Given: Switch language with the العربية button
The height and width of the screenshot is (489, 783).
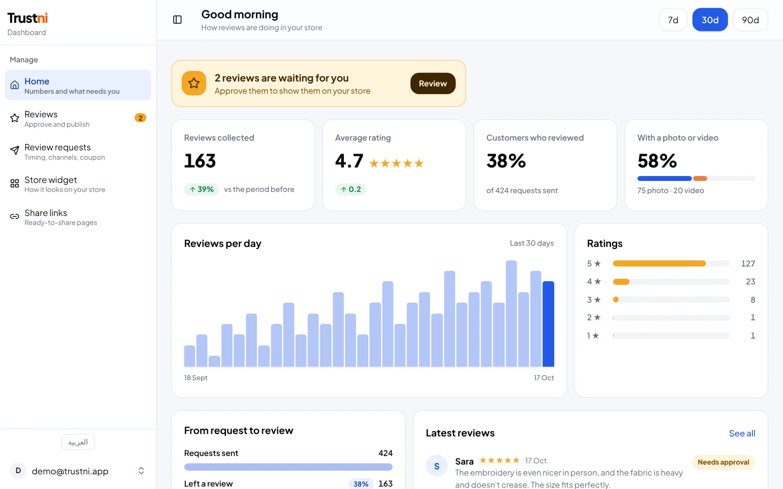Looking at the screenshot, I should [x=78, y=442].
